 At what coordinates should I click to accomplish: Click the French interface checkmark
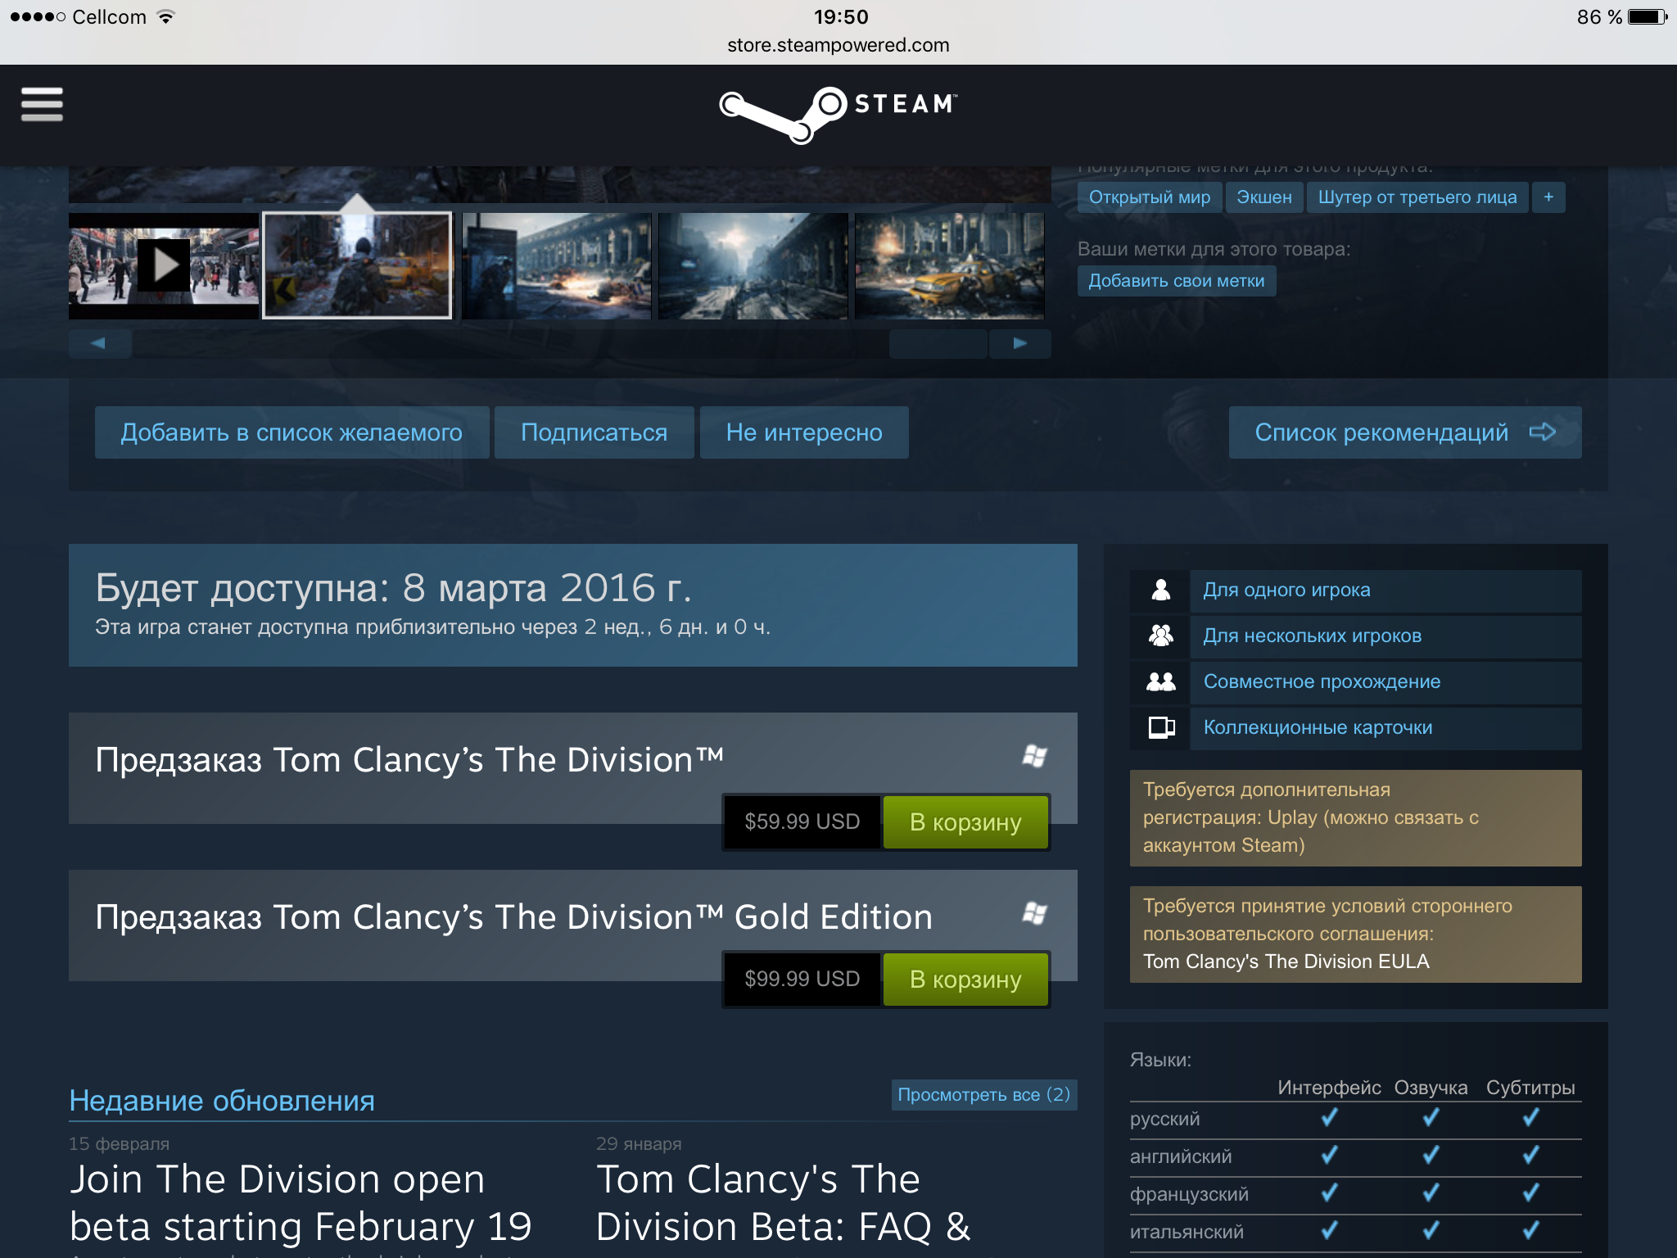(x=1329, y=1193)
